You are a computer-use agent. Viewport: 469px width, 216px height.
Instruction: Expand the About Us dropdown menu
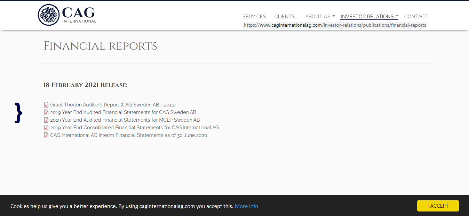click(x=320, y=17)
